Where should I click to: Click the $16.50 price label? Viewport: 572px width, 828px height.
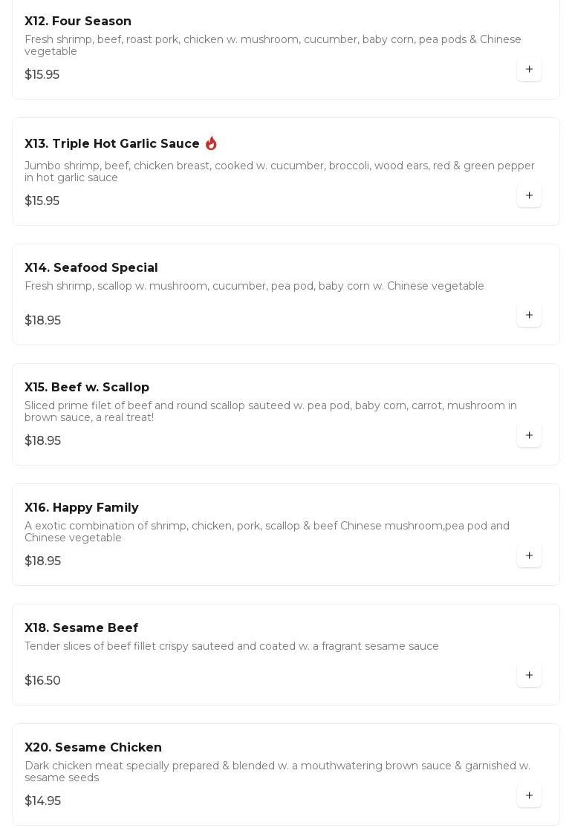pyautogui.click(x=43, y=681)
